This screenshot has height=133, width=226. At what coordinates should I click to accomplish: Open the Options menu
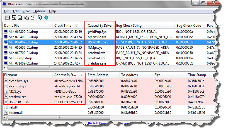click(39, 11)
